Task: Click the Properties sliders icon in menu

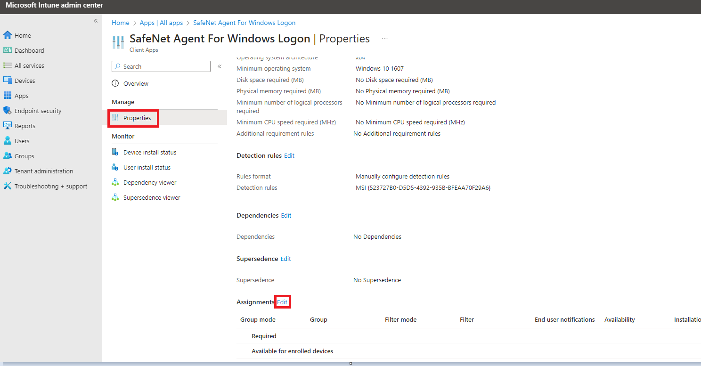Action: pyautogui.click(x=115, y=118)
